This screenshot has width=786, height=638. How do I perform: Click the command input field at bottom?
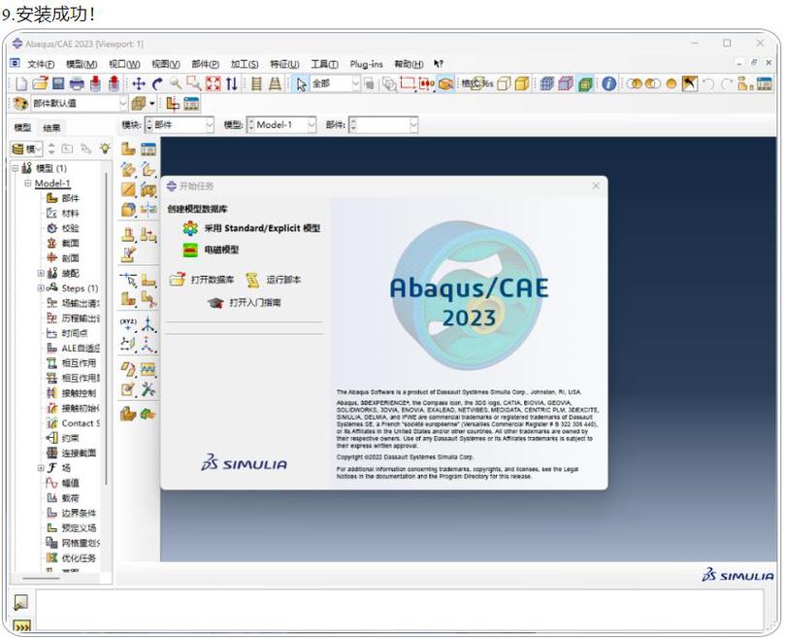[x=400, y=610]
